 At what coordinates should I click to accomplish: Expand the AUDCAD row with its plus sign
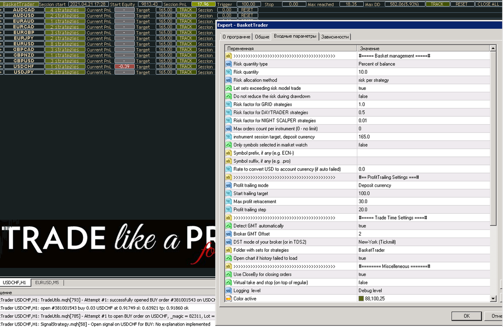(1, 10)
